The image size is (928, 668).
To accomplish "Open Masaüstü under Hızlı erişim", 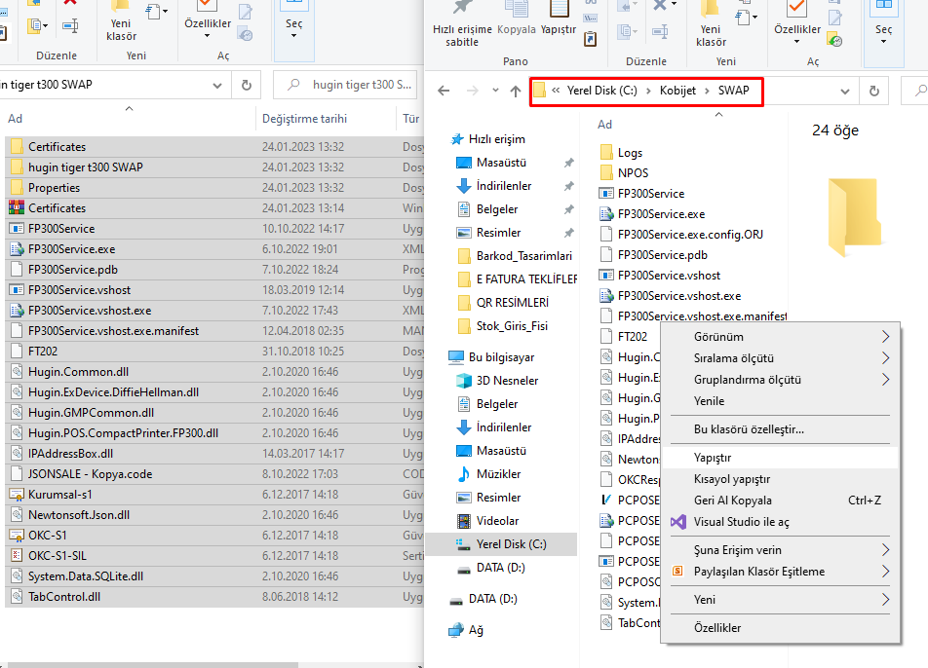I will click(x=501, y=163).
